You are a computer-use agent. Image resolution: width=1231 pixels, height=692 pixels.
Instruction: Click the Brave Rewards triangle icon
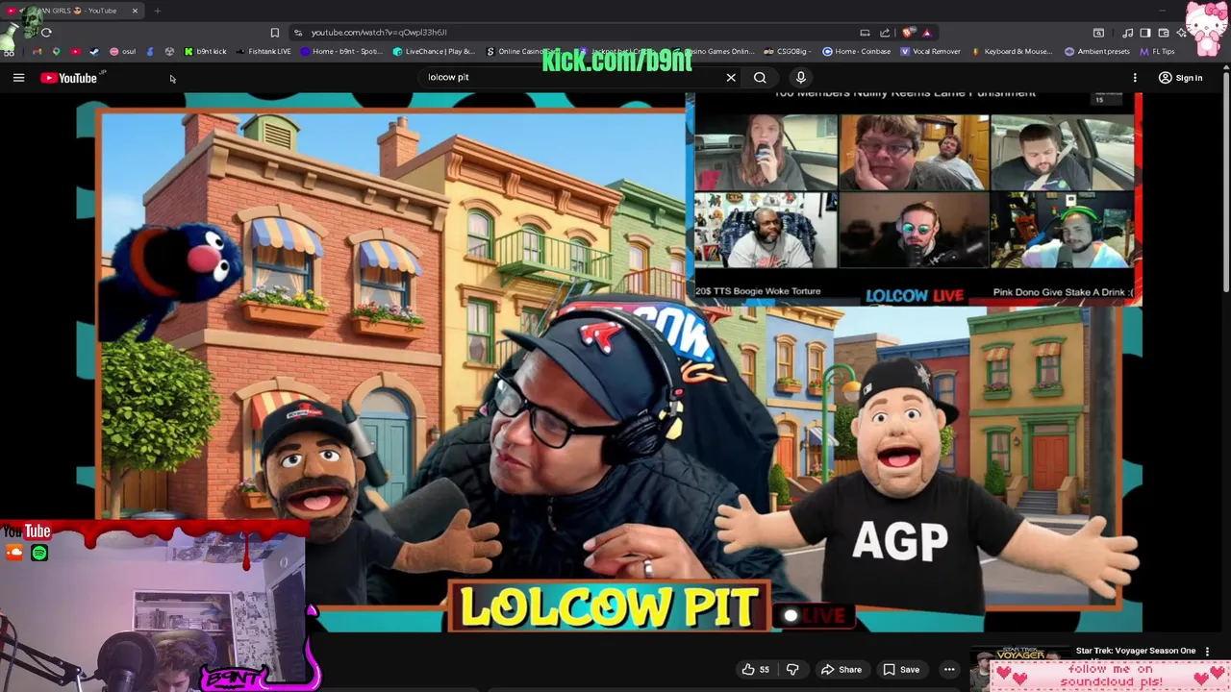pos(927,32)
